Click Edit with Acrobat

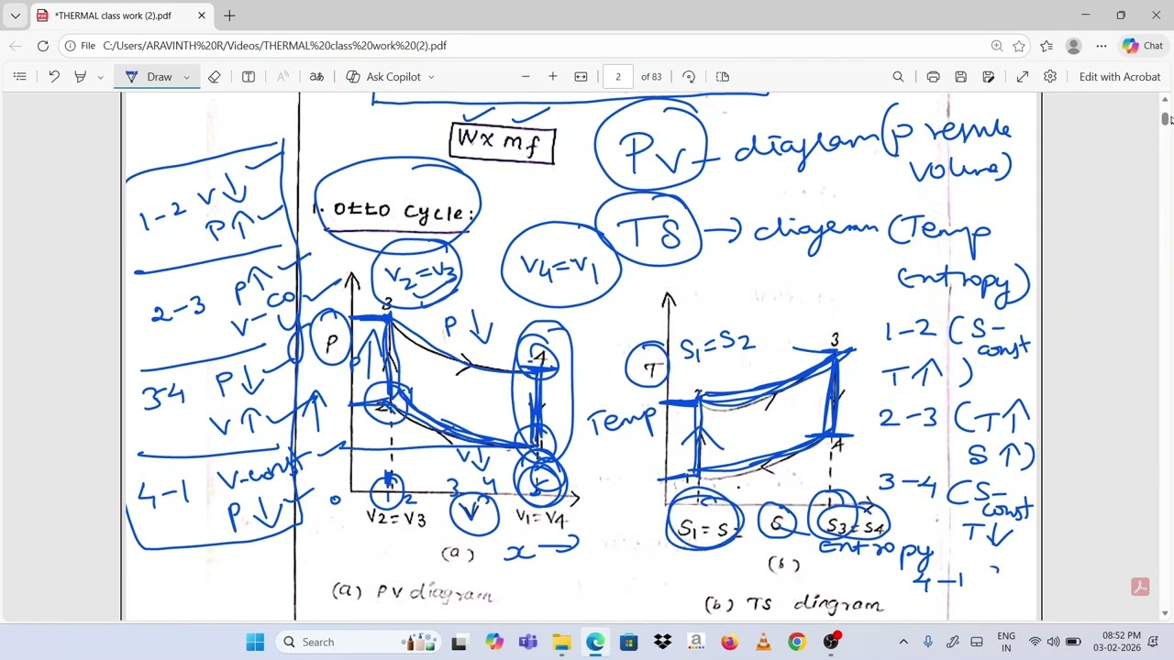click(x=1120, y=77)
